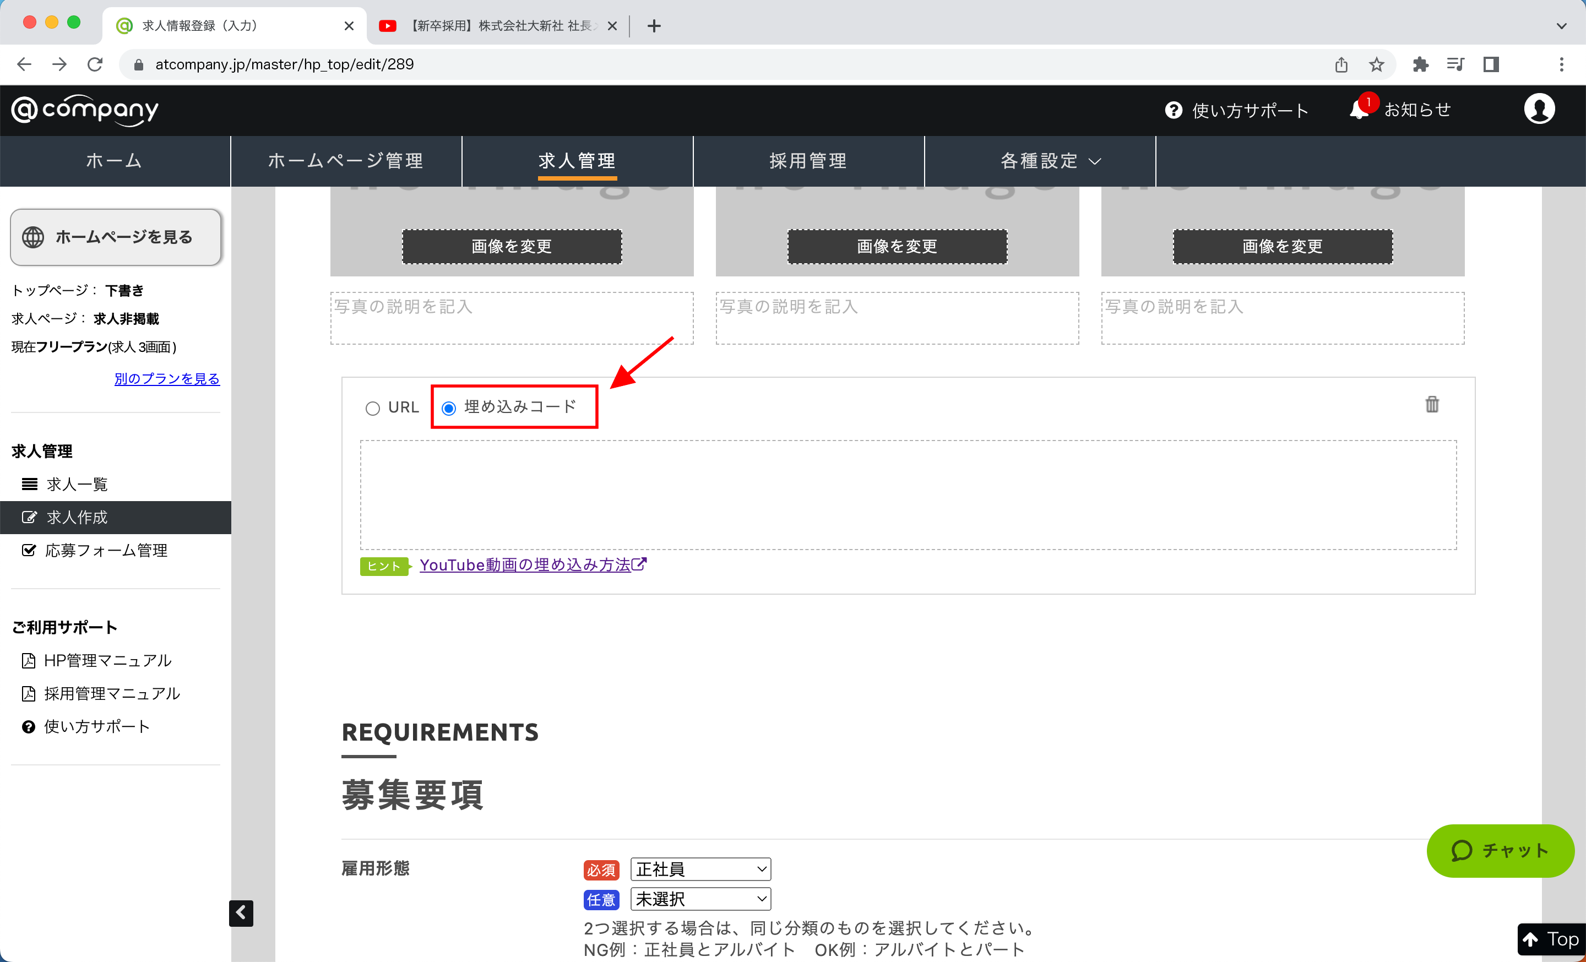The width and height of the screenshot is (1586, 962).
Task: Open a new browser tab
Action: (x=654, y=26)
